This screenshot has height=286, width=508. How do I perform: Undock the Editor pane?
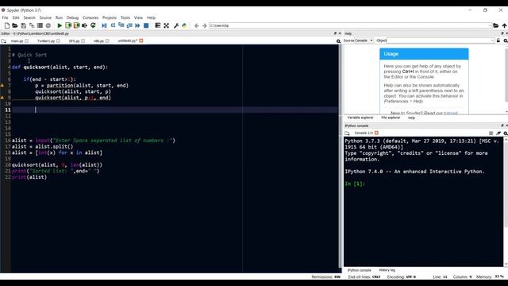click(x=335, y=33)
